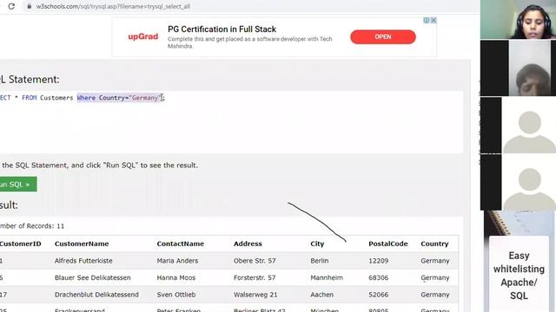The height and width of the screenshot is (312, 556).
Task: Click the Address column header
Action: pyautogui.click(x=248, y=244)
